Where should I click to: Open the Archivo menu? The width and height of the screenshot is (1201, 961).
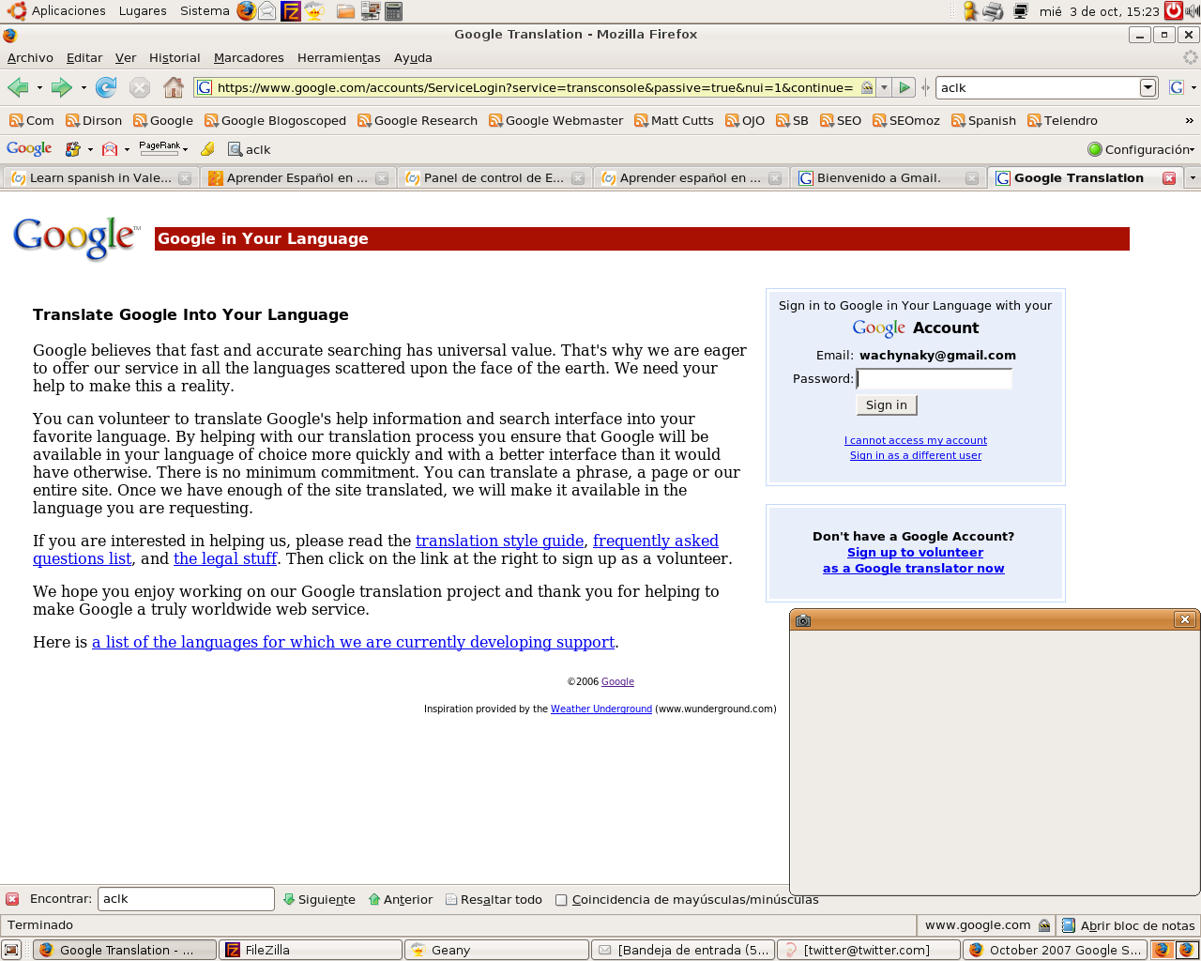30,57
